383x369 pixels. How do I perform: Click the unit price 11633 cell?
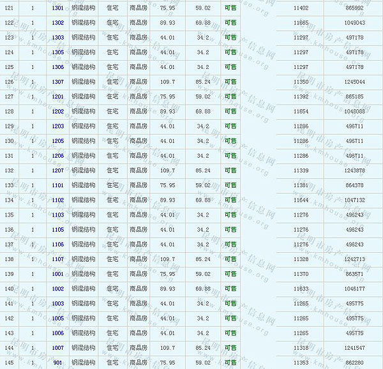300,289
